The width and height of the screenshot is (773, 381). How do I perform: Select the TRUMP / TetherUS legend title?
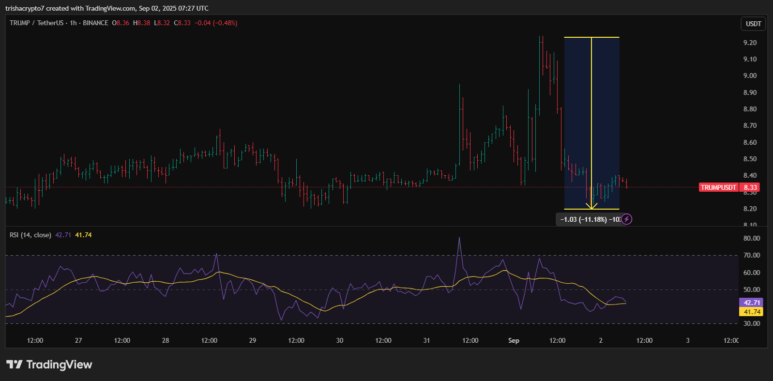tap(37, 23)
